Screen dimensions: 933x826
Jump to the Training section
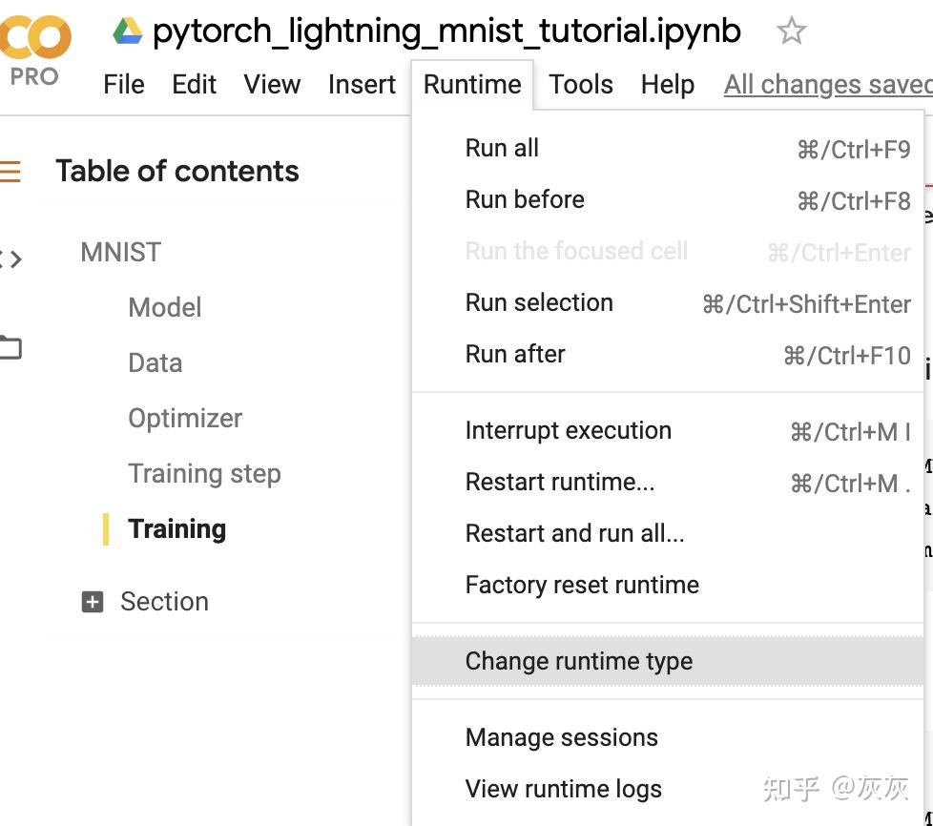[176, 528]
